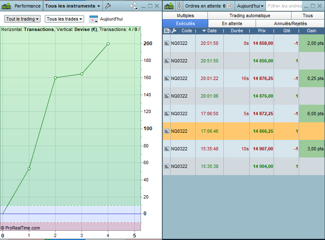Click price 14 876,25 cell
The image size is (325, 240).
click(x=261, y=78)
